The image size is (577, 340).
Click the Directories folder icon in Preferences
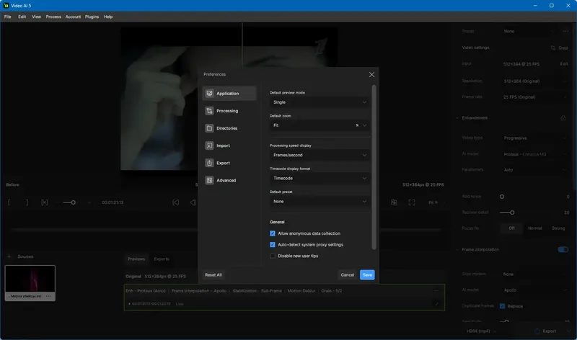pos(209,128)
